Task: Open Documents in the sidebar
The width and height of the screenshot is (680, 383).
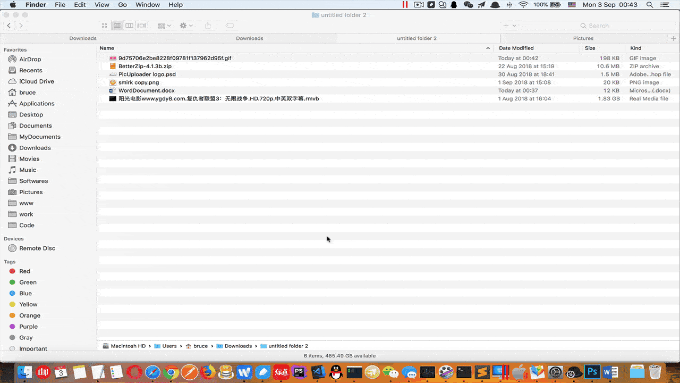Action: (35, 126)
